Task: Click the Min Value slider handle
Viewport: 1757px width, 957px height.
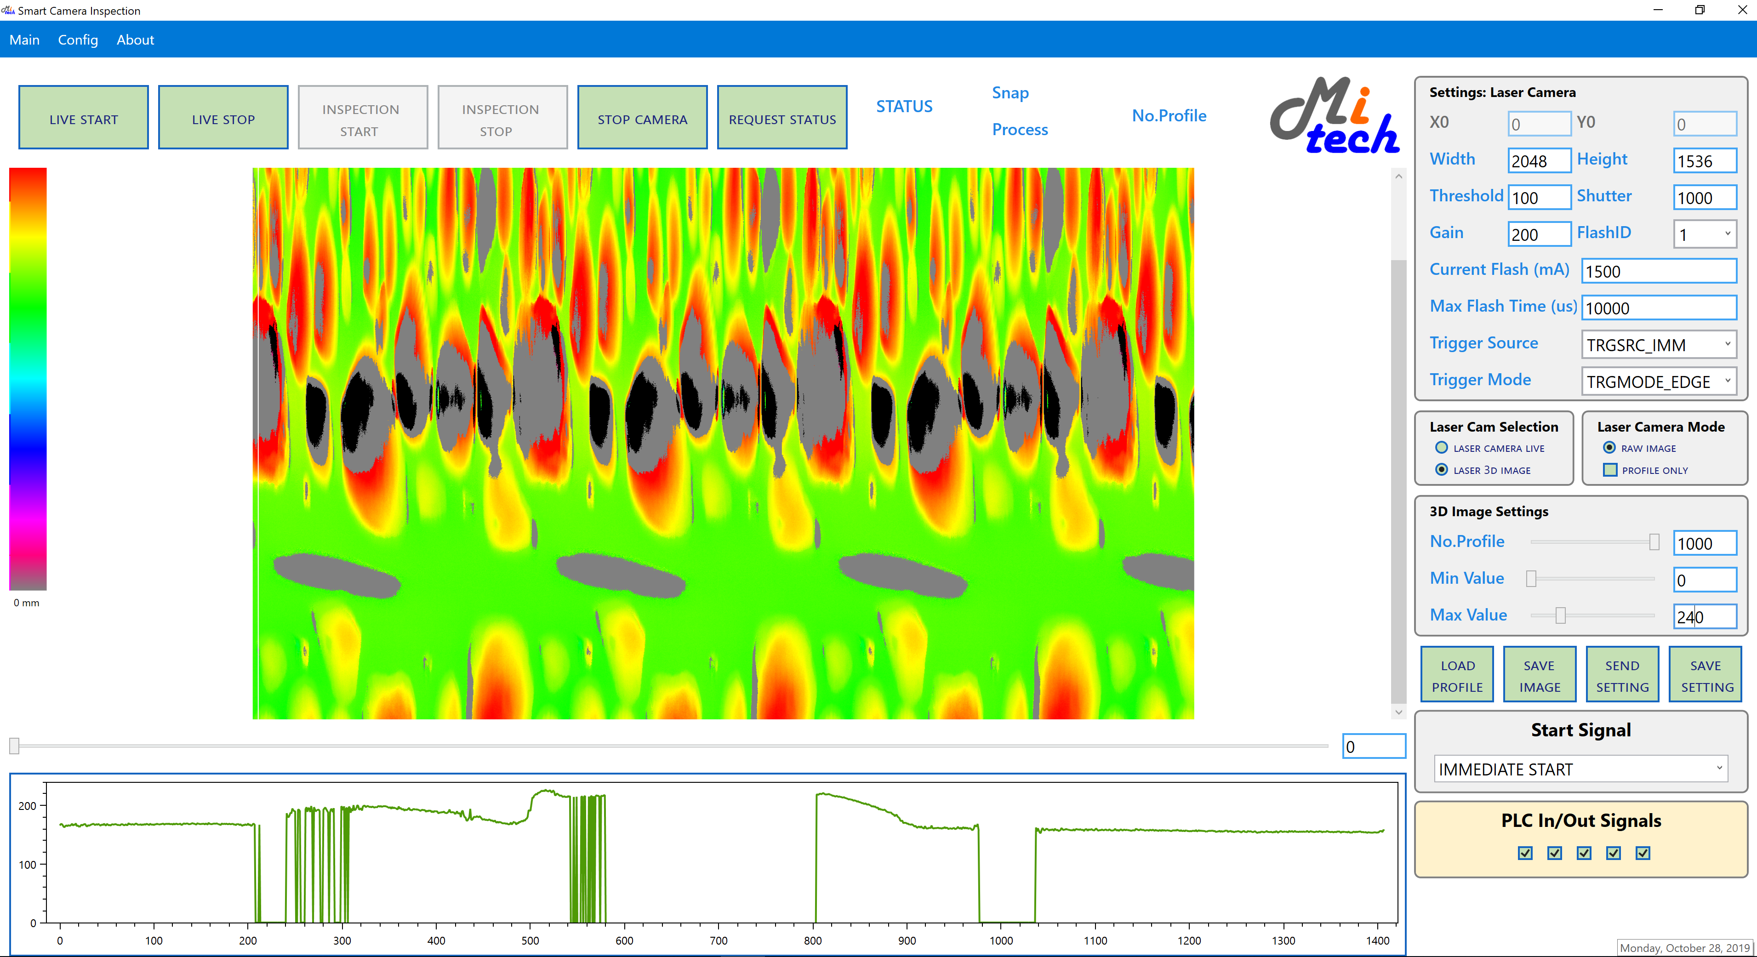Action: [1531, 579]
